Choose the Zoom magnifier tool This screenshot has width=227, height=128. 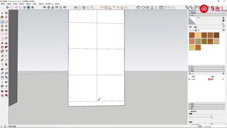point(2,73)
